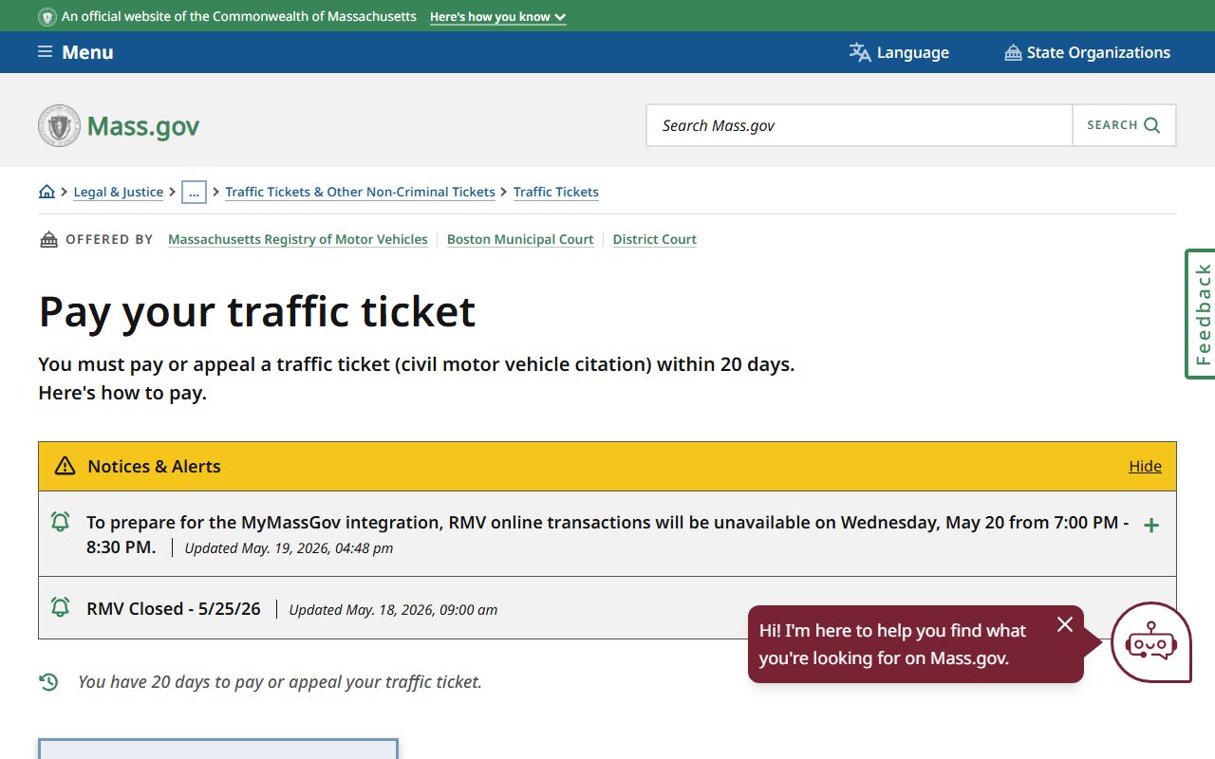Visit District Court link
The image size is (1215, 759).
pos(655,239)
